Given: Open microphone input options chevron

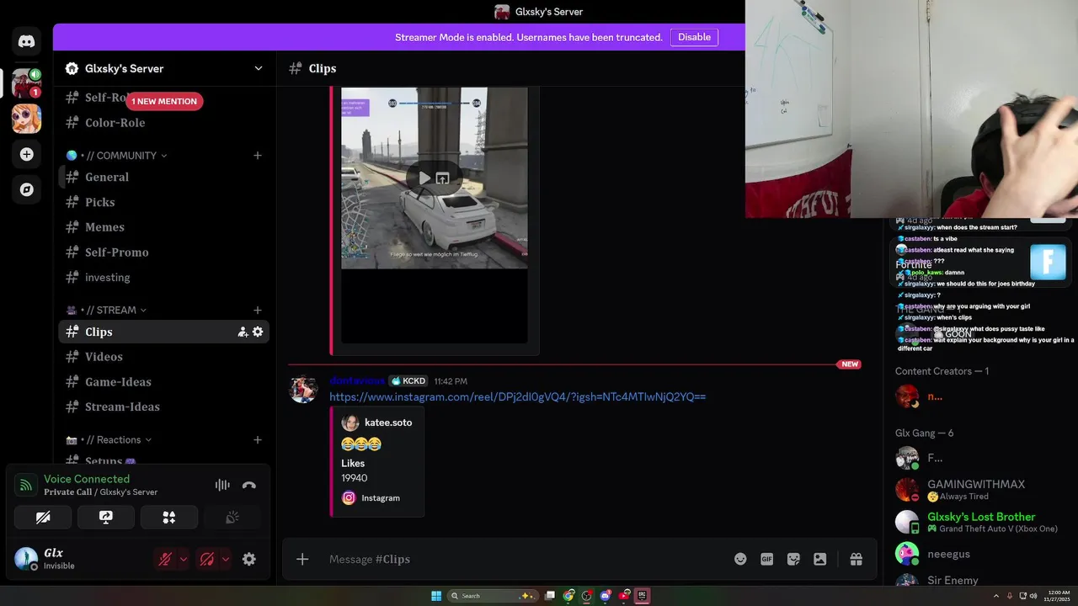Looking at the screenshot, I should point(184,559).
